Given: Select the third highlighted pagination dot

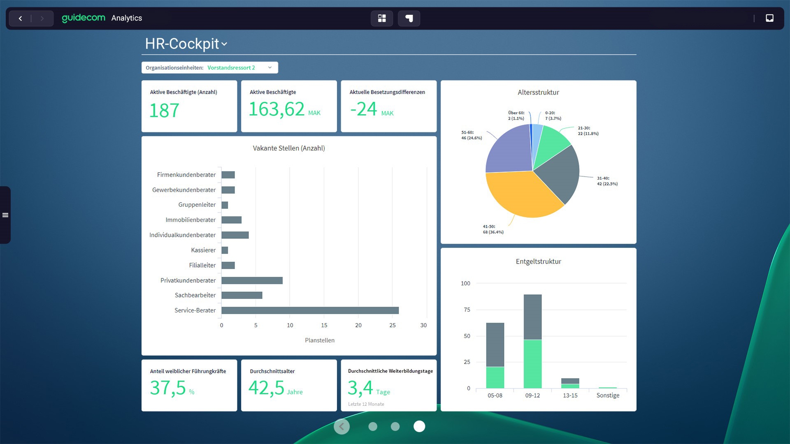Looking at the screenshot, I should tap(419, 426).
